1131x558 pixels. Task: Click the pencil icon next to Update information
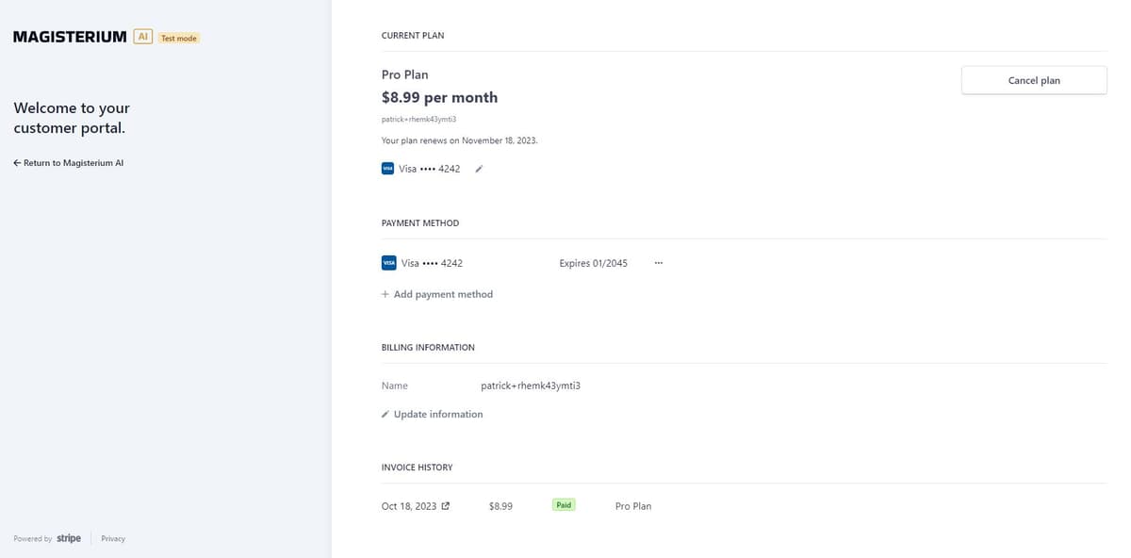[x=385, y=414]
